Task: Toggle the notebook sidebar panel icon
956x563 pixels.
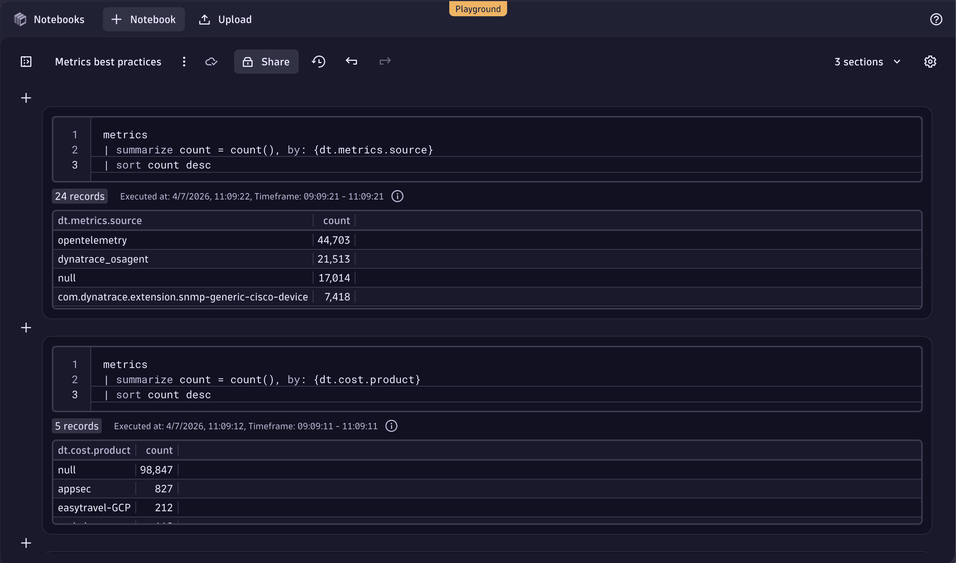Action: pyautogui.click(x=25, y=61)
